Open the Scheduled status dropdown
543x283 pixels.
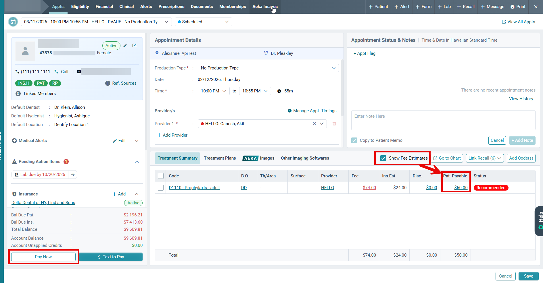[x=204, y=22]
